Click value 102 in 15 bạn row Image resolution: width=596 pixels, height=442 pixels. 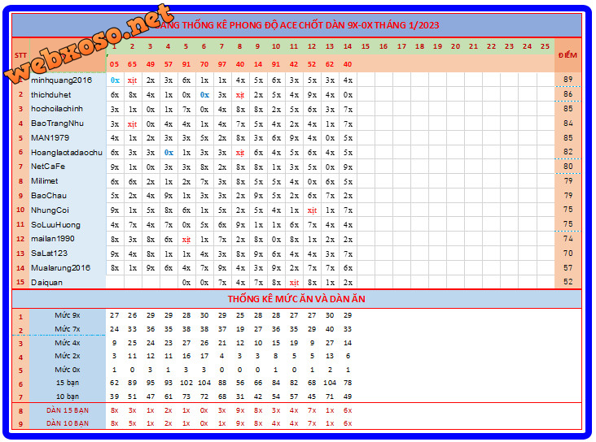tap(186, 383)
